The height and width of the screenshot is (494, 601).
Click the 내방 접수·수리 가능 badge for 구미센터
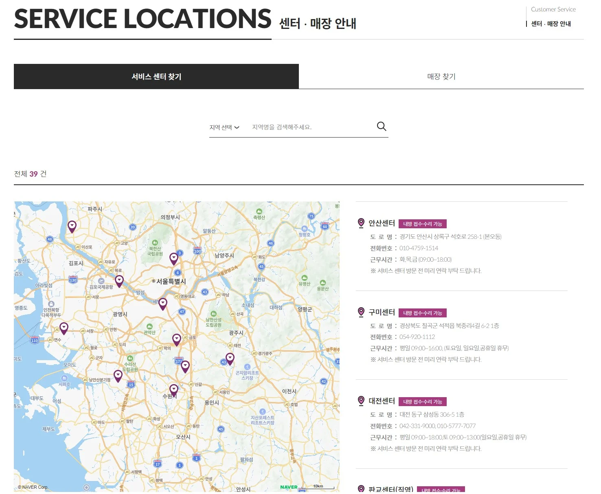(423, 313)
